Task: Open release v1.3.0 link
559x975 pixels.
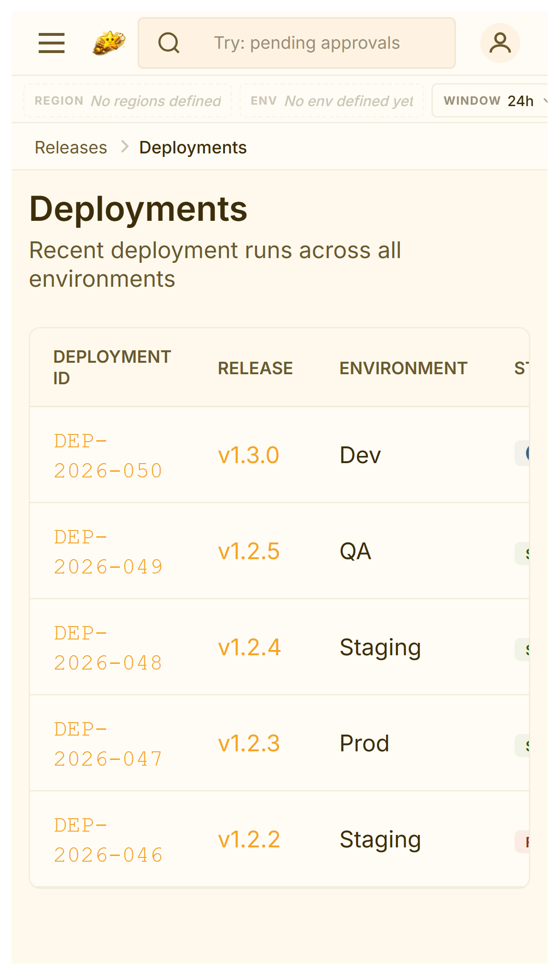Action: (x=248, y=455)
